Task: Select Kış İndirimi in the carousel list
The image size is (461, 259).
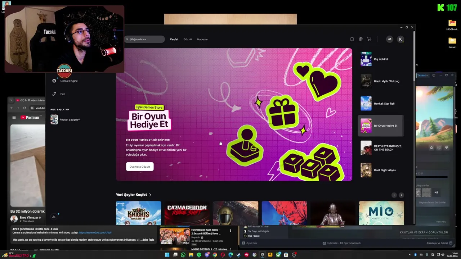Action: pyautogui.click(x=381, y=59)
